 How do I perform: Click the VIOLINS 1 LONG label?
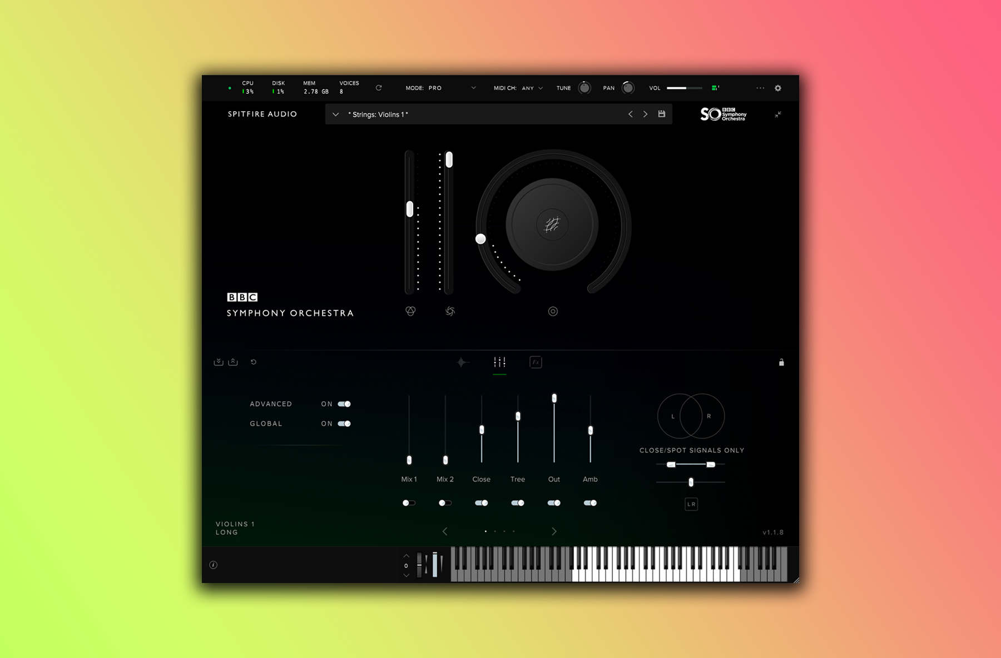tap(235, 528)
